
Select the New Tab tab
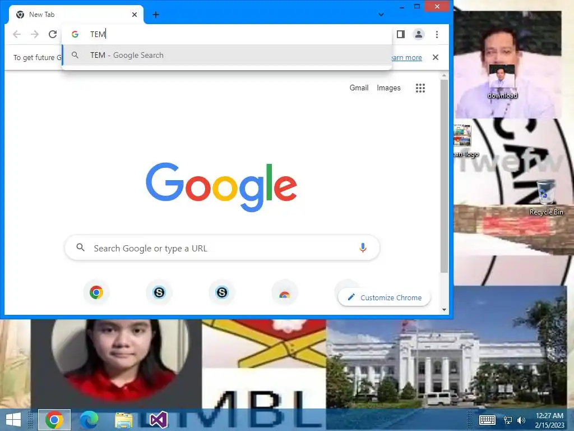coord(76,15)
